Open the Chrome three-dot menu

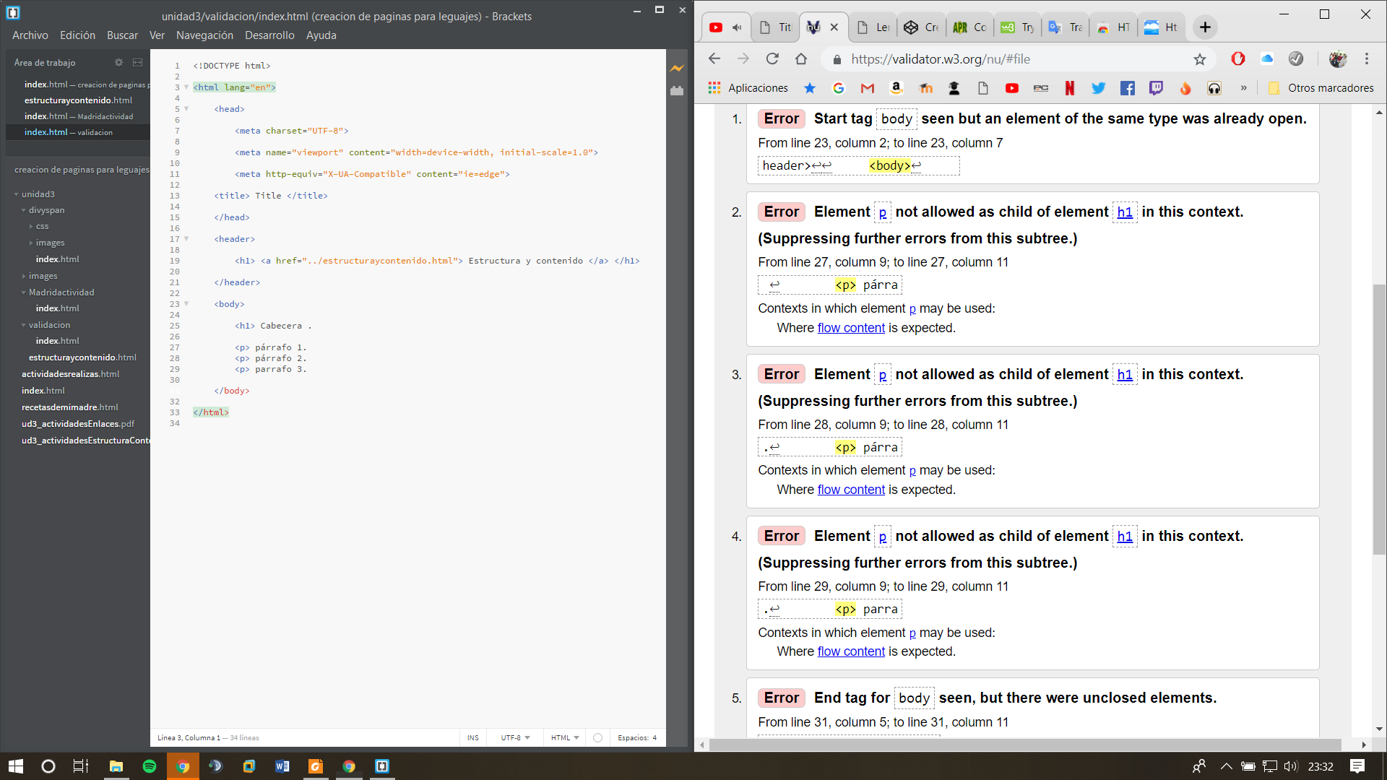pyautogui.click(x=1367, y=59)
